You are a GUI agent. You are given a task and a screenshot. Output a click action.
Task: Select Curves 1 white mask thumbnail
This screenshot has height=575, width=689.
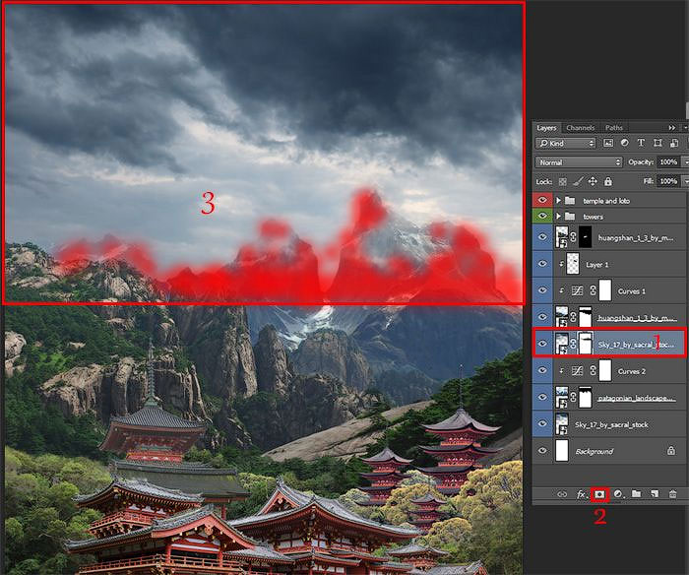[x=605, y=290]
